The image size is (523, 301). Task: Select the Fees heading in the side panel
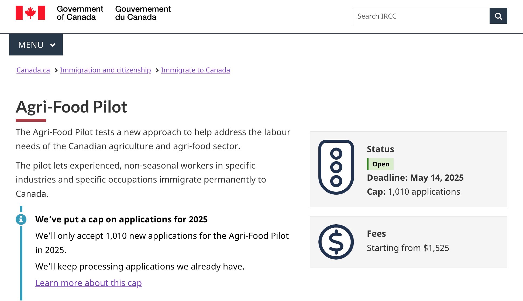pyautogui.click(x=376, y=234)
